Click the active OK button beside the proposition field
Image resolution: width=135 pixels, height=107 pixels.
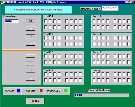tap(31, 21)
